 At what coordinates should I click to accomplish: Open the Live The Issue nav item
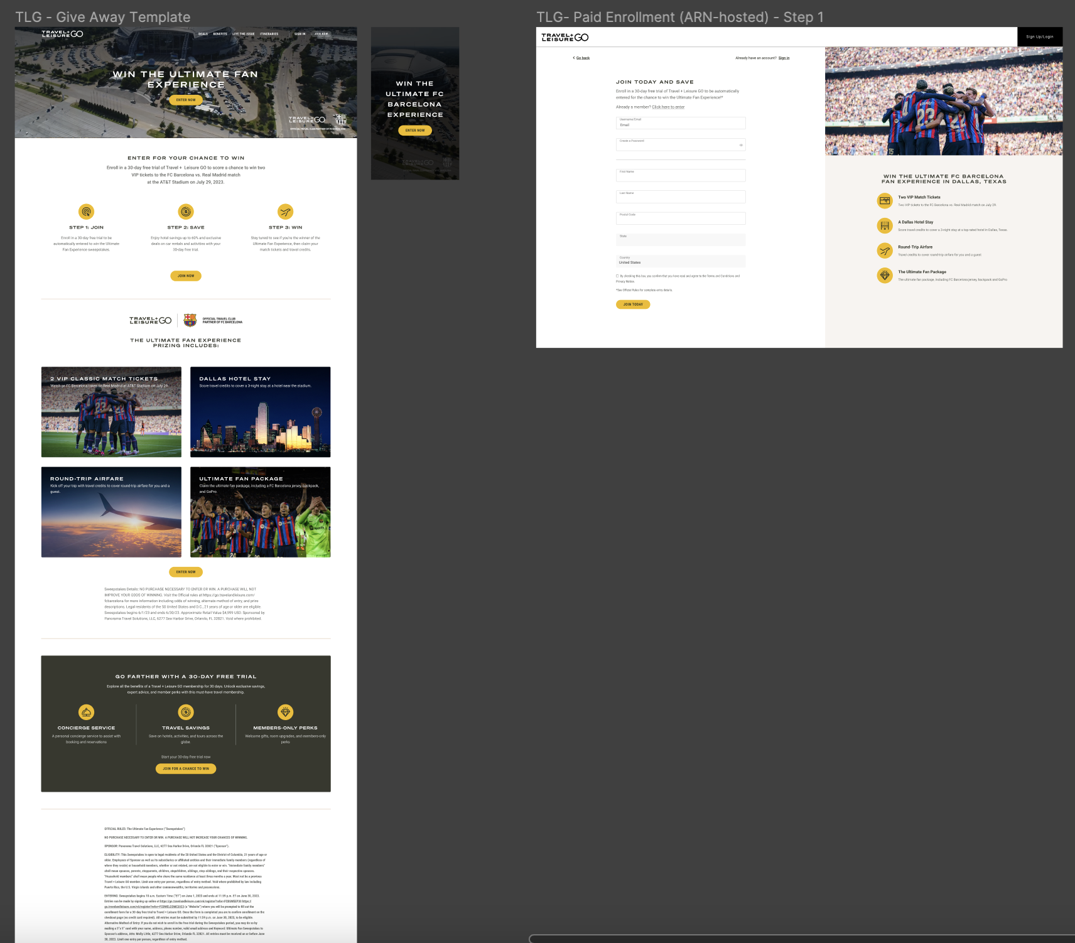coord(244,34)
